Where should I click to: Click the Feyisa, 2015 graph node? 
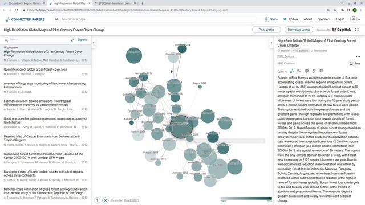200,87
